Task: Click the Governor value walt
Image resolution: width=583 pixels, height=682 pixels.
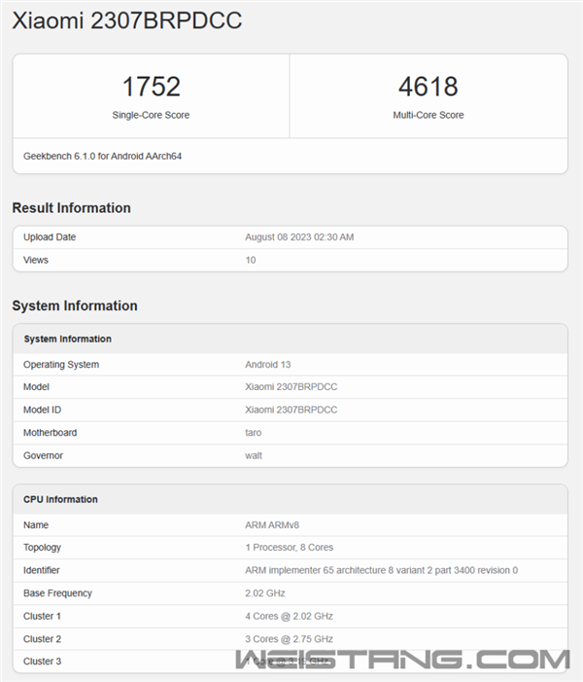Action: pyautogui.click(x=254, y=454)
